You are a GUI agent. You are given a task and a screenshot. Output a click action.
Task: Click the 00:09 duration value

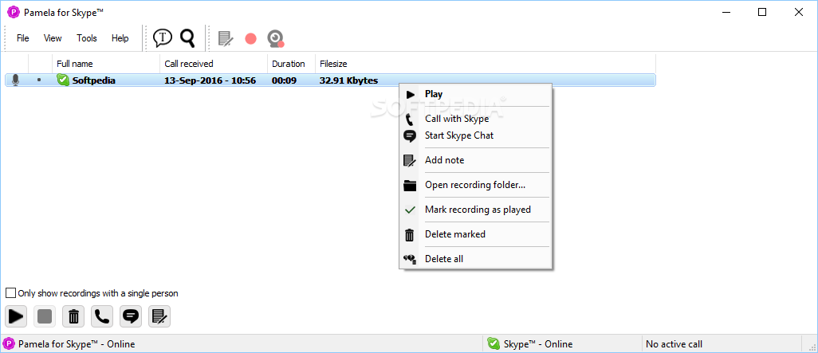pos(285,80)
